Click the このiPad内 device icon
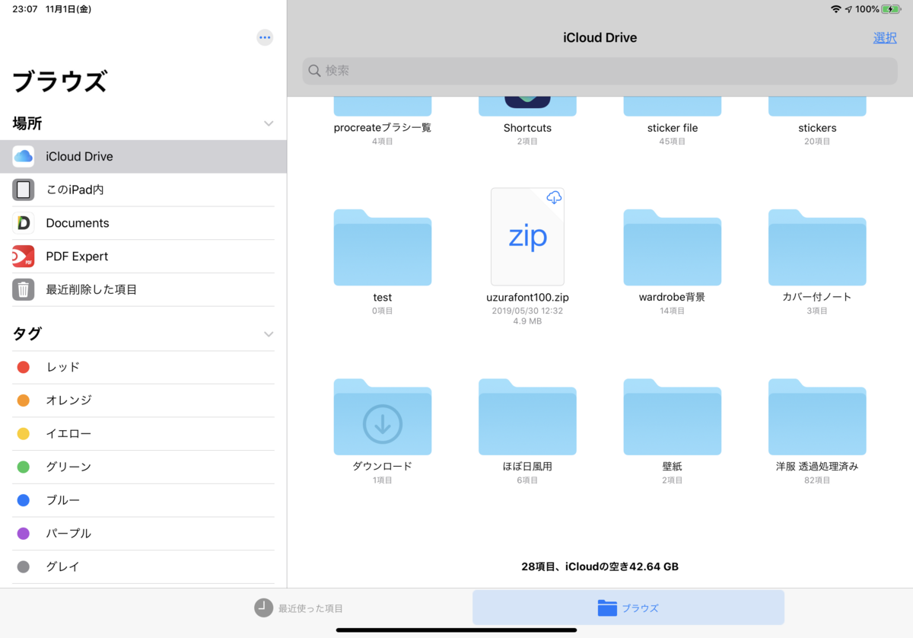 pyautogui.click(x=24, y=190)
